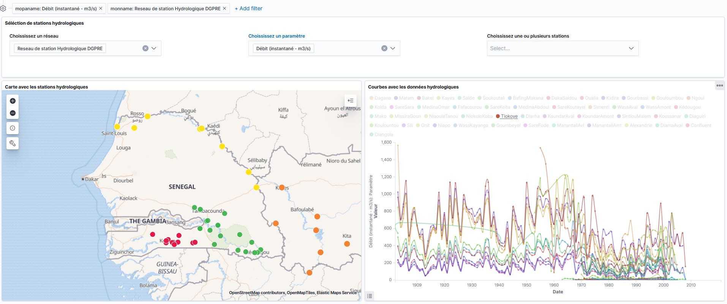
Task: Open the mopaname Débit filter pill
Action: pyautogui.click(x=56, y=8)
